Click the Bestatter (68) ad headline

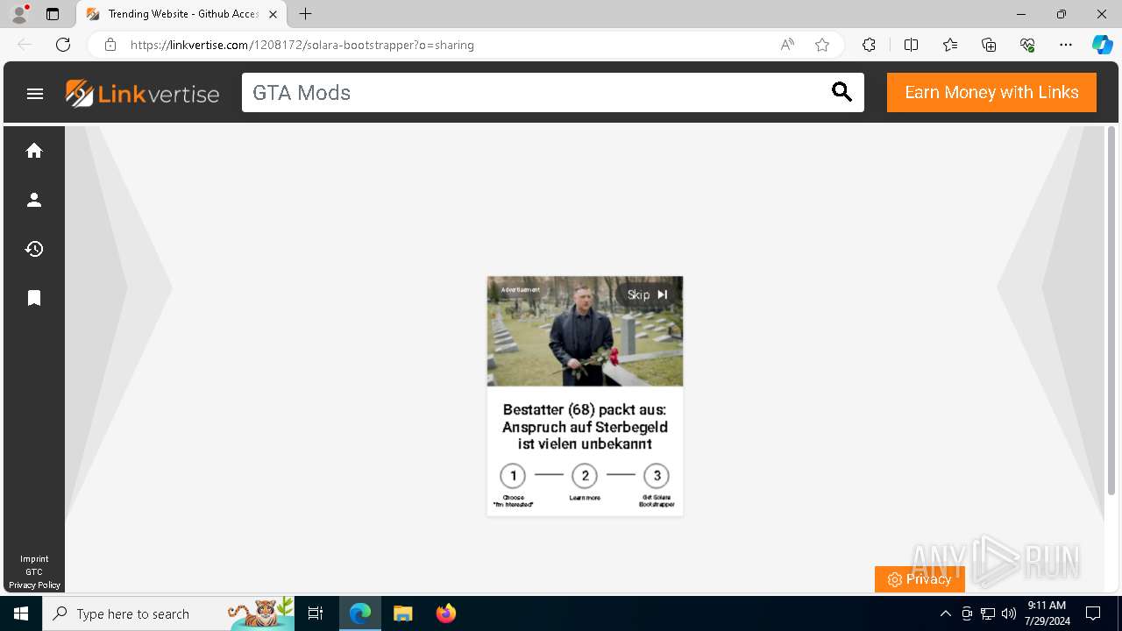tap(585, 427)
